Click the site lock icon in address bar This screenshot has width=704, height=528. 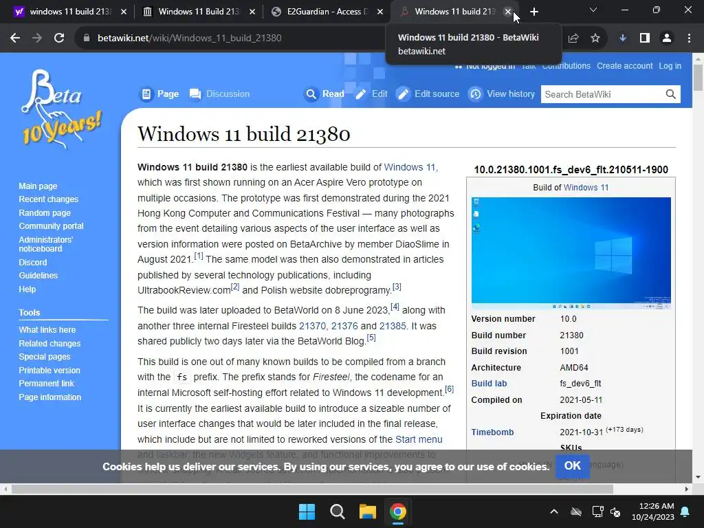pyautogui.click(x=87, y=38)
